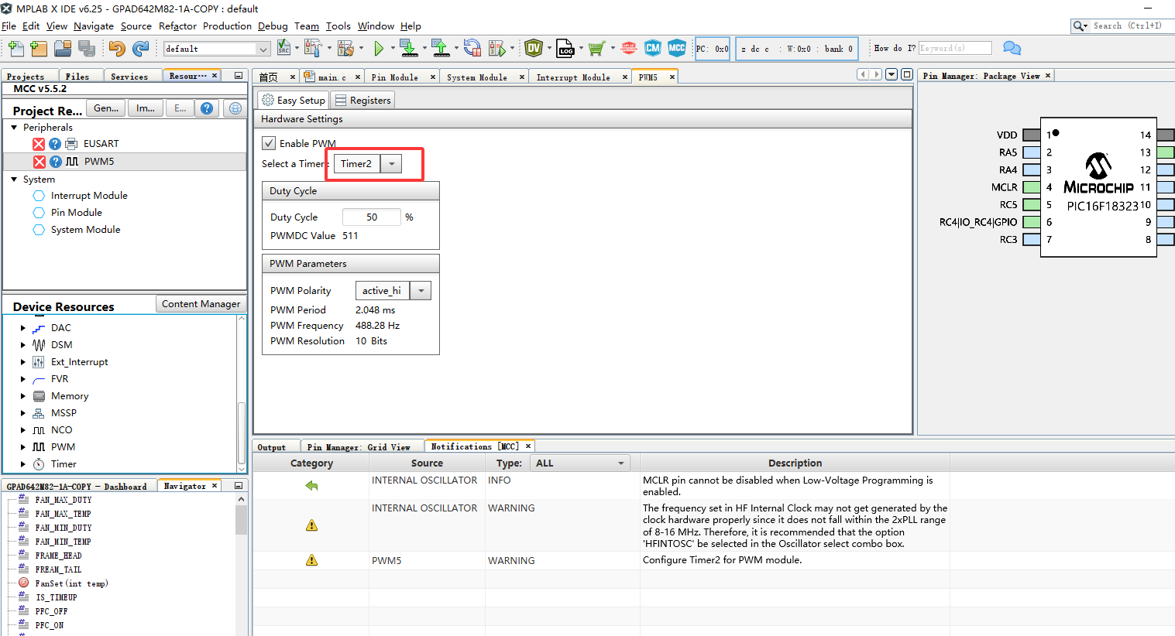1175x636 pixels.
Task: Click the Undo arrow icon
Action: pyautogui.click(x=116, y=48)
